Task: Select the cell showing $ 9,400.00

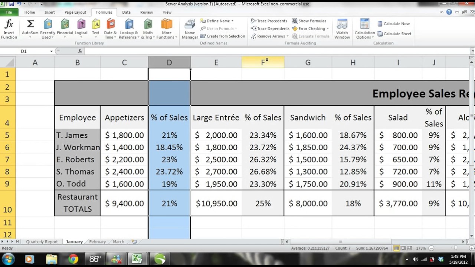Action: pos(124,203)
